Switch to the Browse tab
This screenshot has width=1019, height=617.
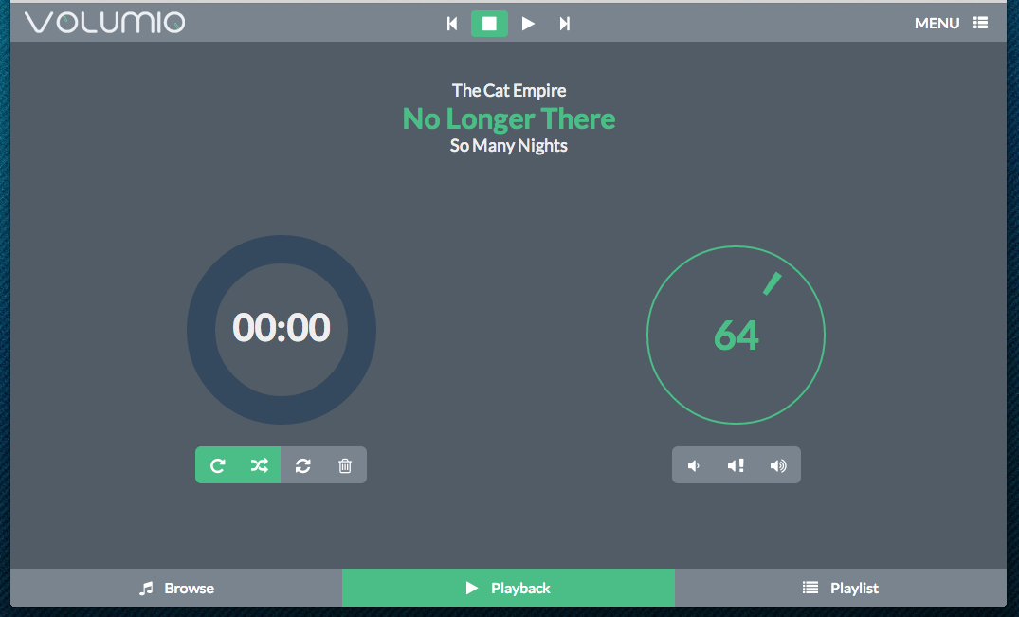(176, 588)
